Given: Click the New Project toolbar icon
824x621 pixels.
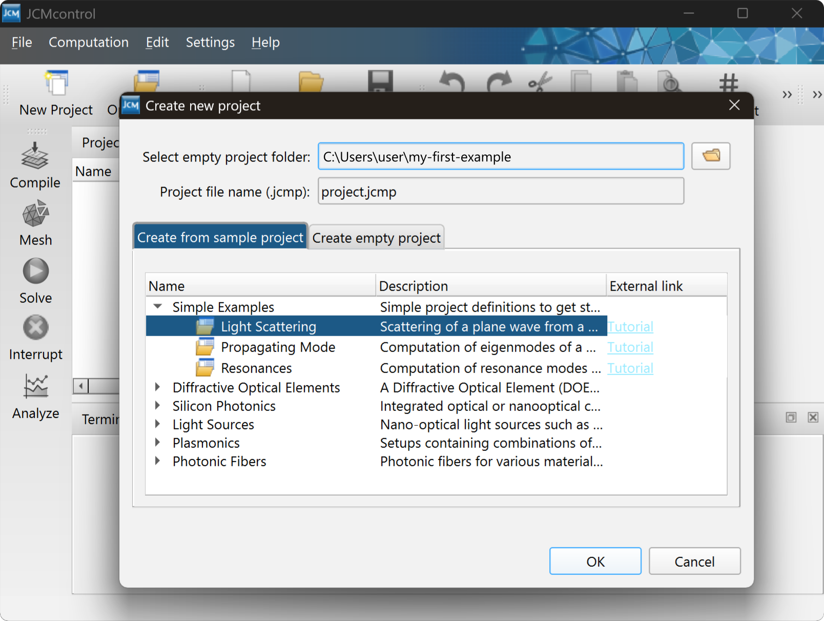Looking at the screenshot, I should point(56,82).
